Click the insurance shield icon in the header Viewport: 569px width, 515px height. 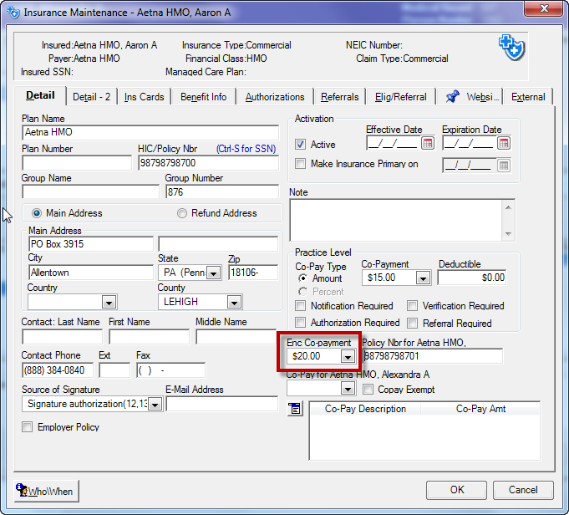511,48
